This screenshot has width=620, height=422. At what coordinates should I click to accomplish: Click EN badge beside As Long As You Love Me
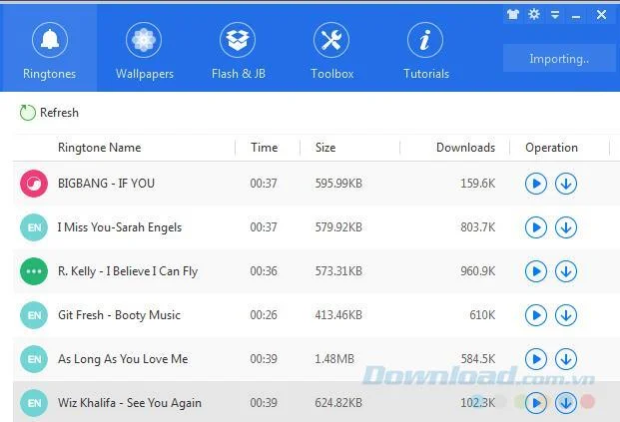tap(34, 359)
